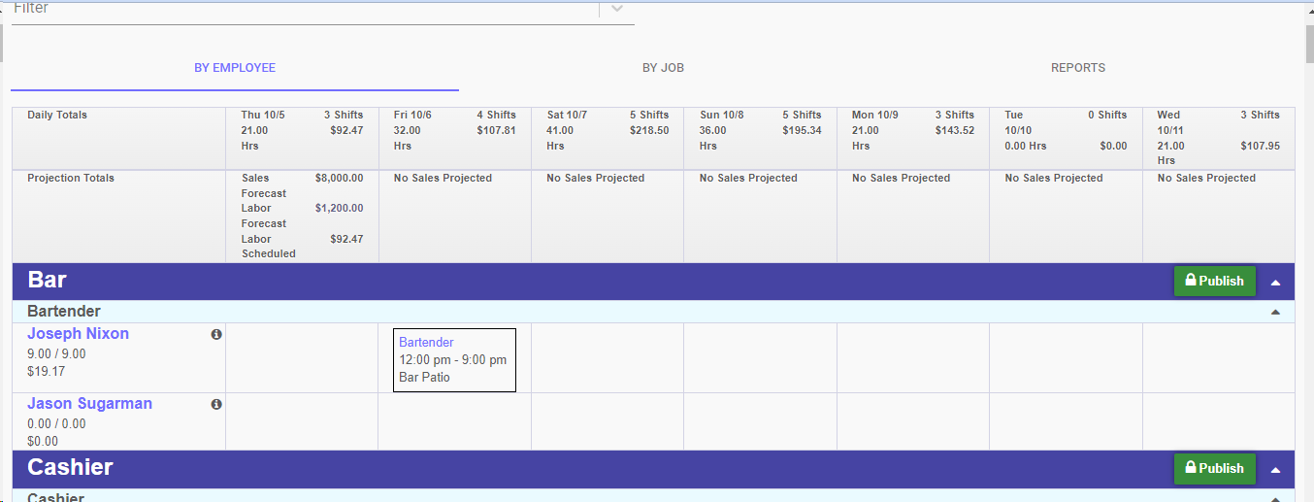The image size is (1314, 502).
Task: Select the Mon 10/9 daily totals cell
Action: [x=913, y=138]
